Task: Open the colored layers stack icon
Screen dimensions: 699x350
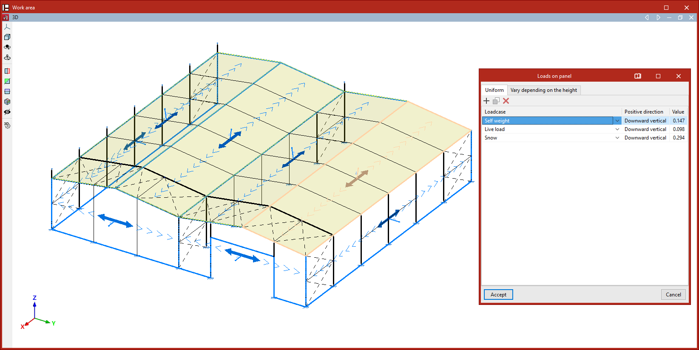Action: 7,102
